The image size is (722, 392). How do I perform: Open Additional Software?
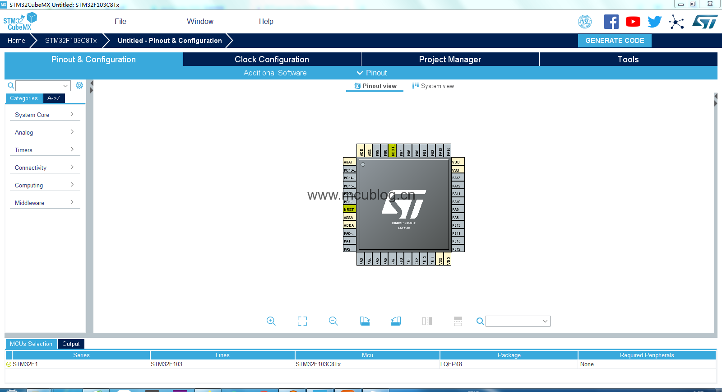coord(275,73)
